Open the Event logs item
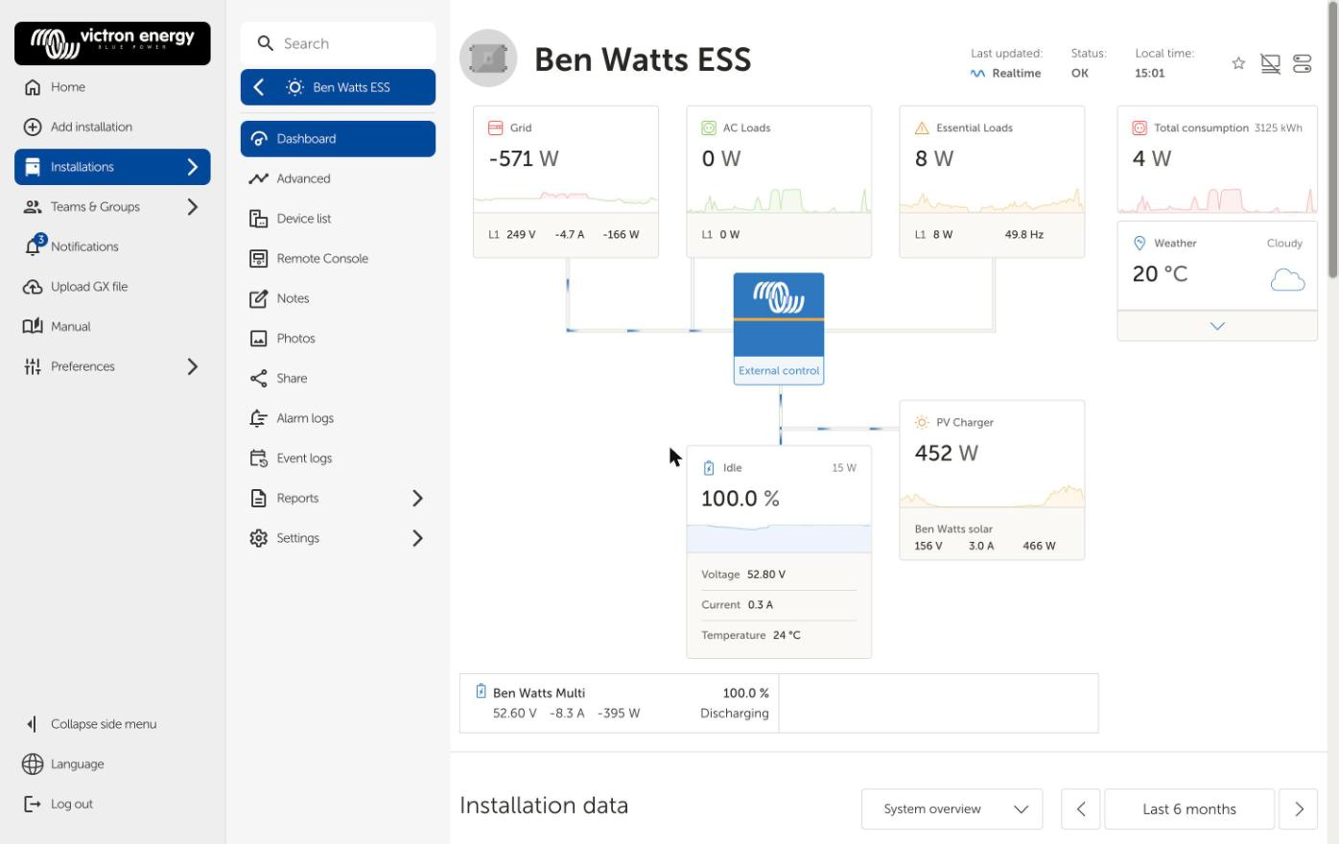 (338, 458)
